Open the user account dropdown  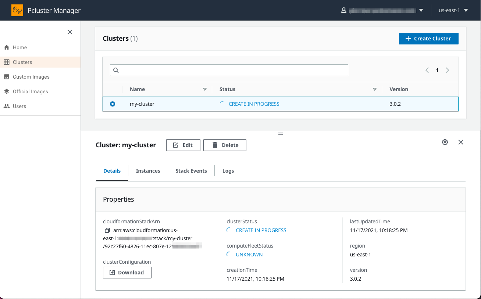[x=421, y=10]
